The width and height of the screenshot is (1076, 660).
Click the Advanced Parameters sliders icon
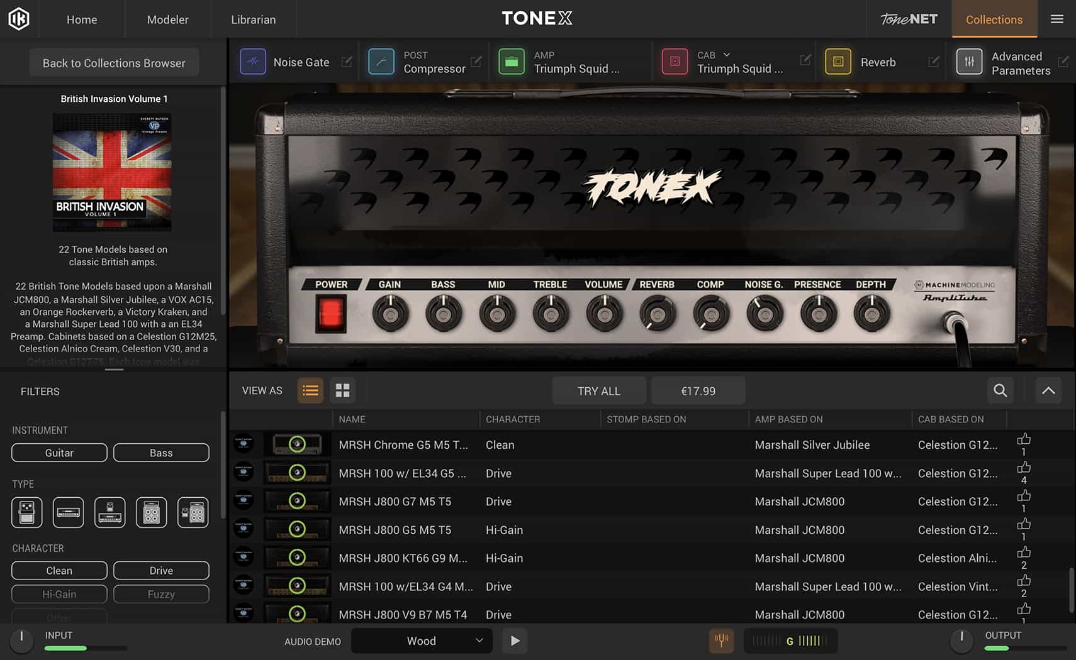pos(969,62)
